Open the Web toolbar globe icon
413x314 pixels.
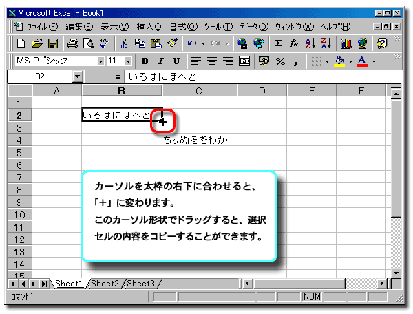pyautogui.click(x=259, y=43)
